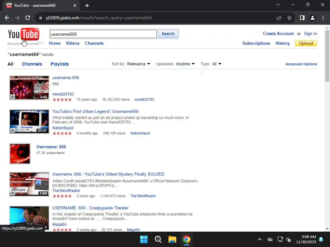Click star rating on NationSquid video
This screenshot has width=330, height=247.
pyautogui.click(x=62, y=133)
